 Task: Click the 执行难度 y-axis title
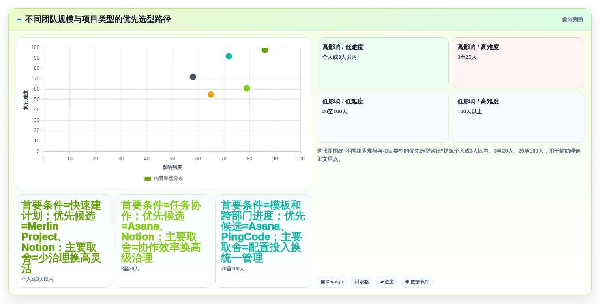click(x=26, y=100)
